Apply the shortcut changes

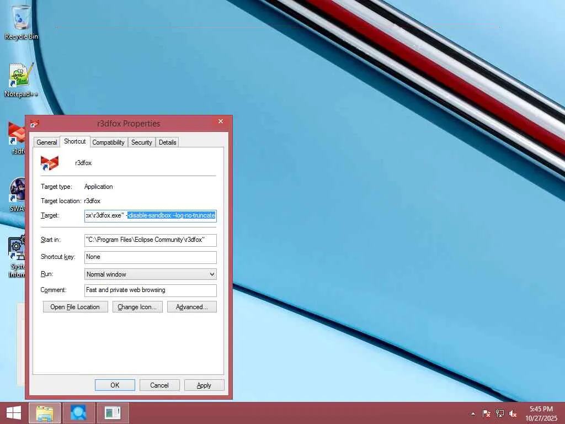[204, 385]
